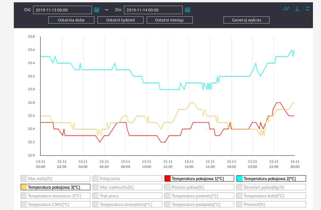Download the chart using the download icon
The width and height of the screenshot is (321, 210).
coord(297,9)
